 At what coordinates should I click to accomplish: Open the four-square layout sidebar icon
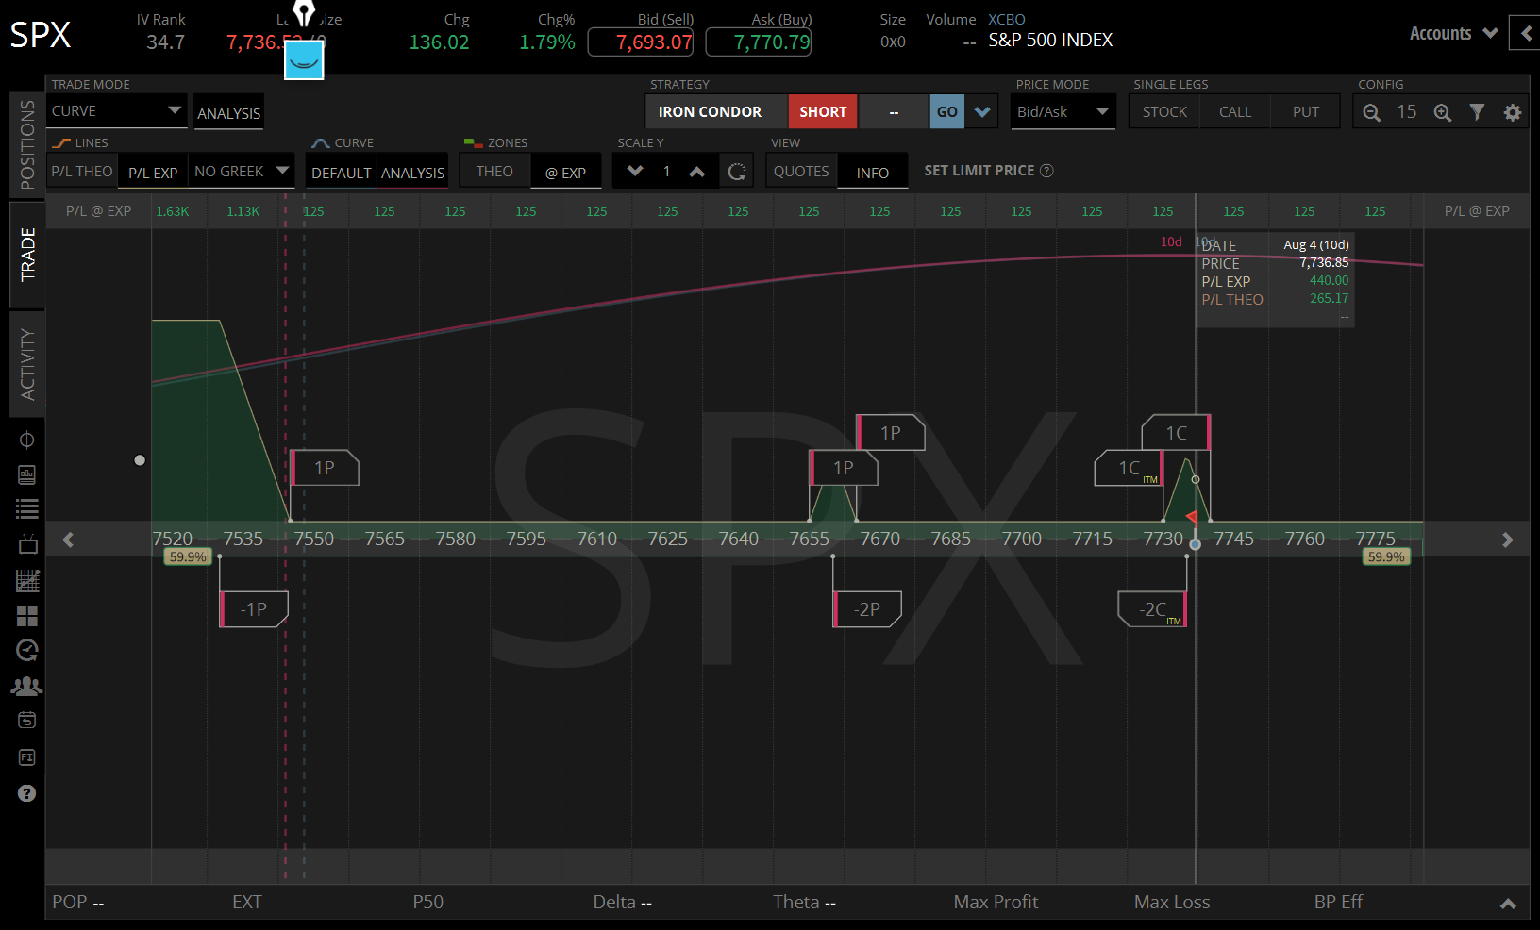[x=27, y=616]
